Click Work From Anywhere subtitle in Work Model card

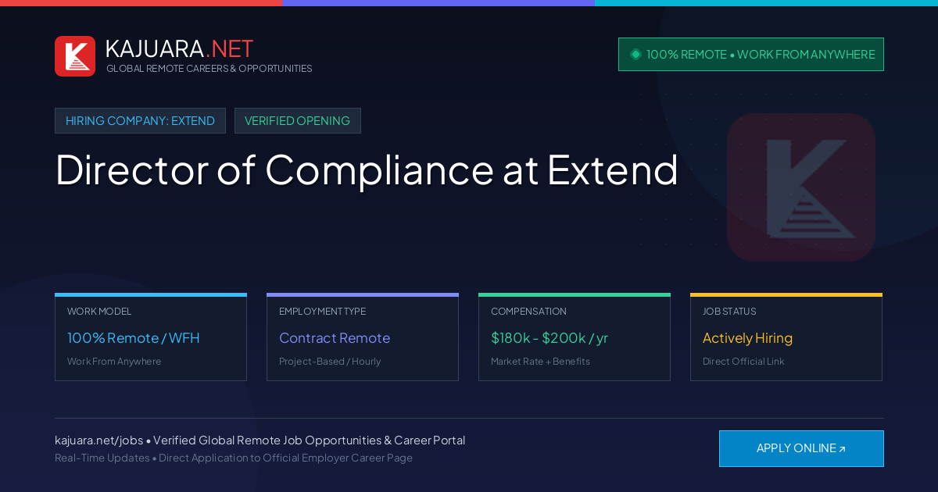point(114,362)
